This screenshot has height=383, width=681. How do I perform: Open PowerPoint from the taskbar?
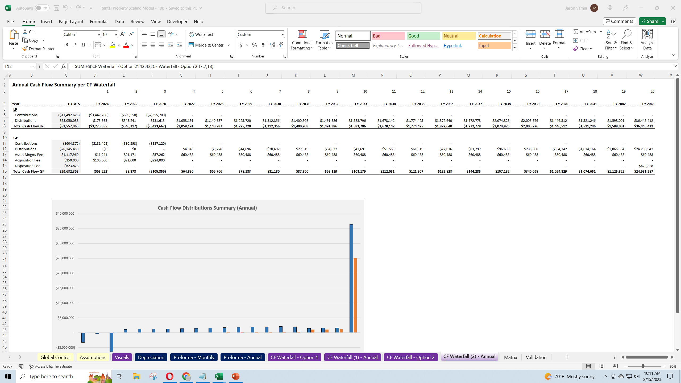(236, 376)
